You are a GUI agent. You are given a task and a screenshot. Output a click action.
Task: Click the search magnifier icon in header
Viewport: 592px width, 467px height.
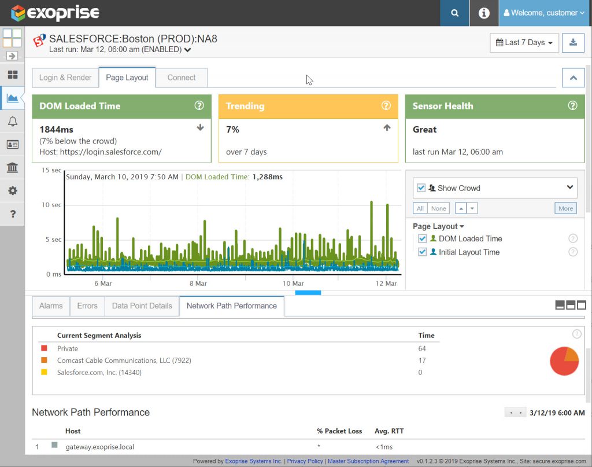coord(454,13)
